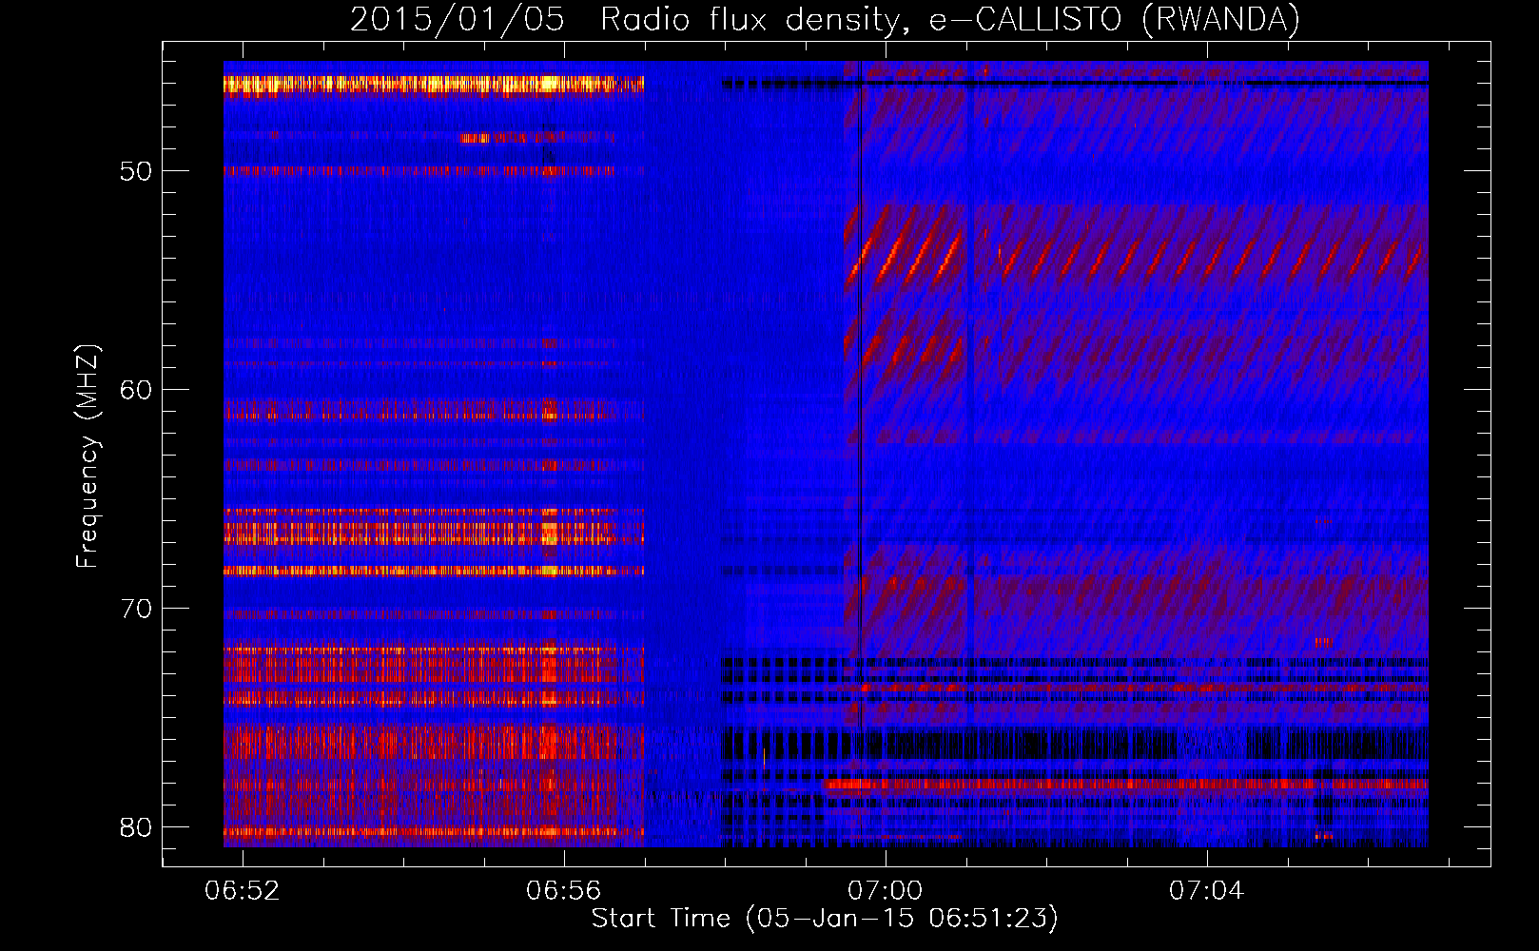
Task: Click the "60" frequency tick label
Action: pos(135,390)
